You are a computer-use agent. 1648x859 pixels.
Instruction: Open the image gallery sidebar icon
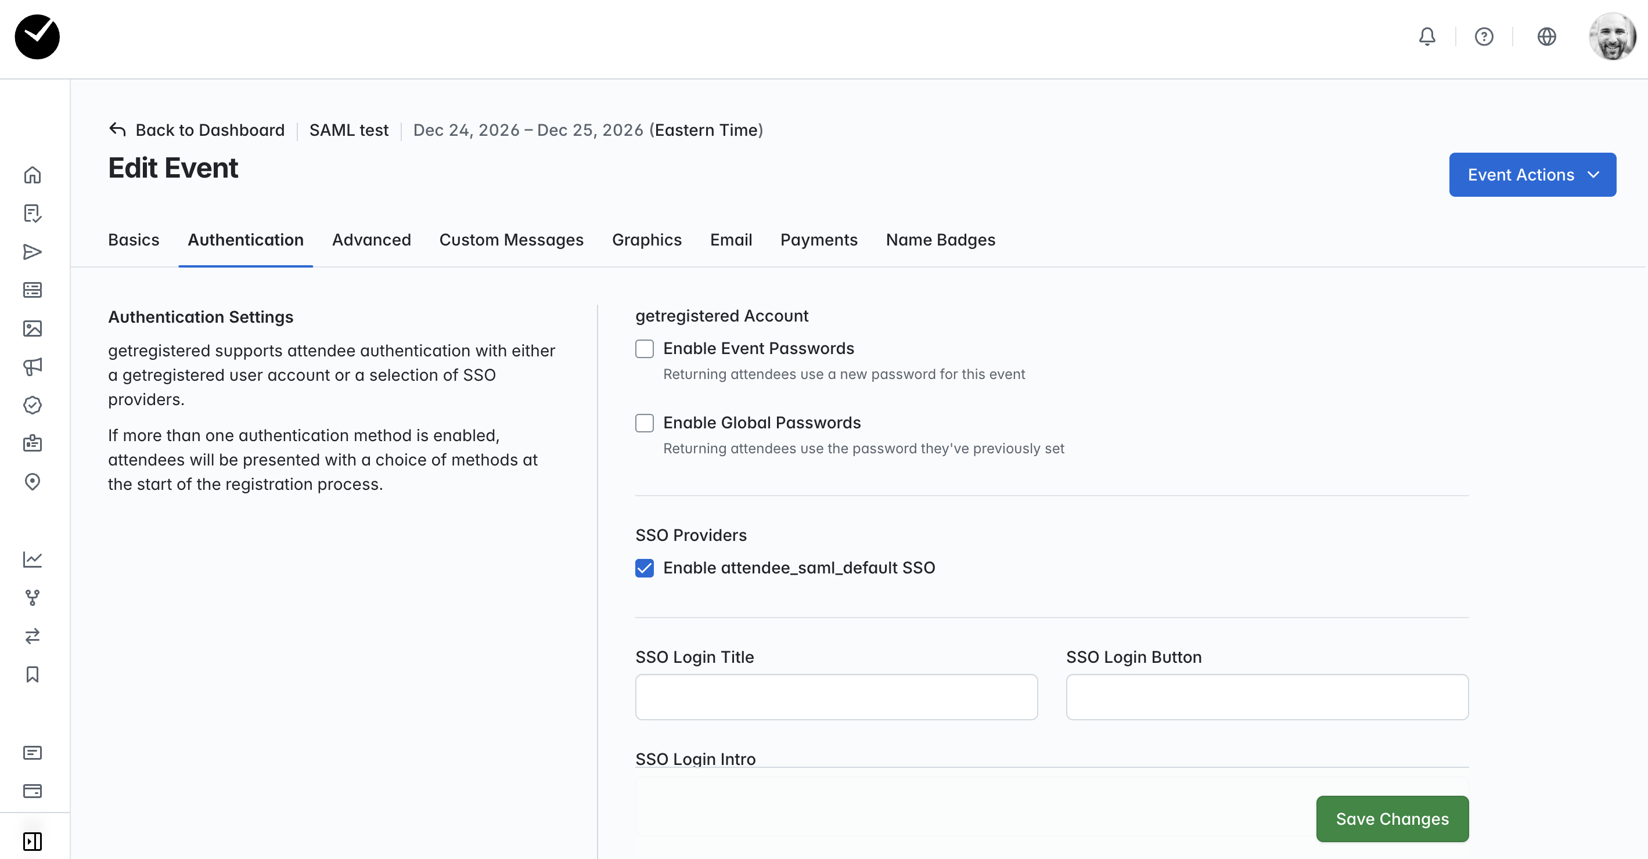33,328
